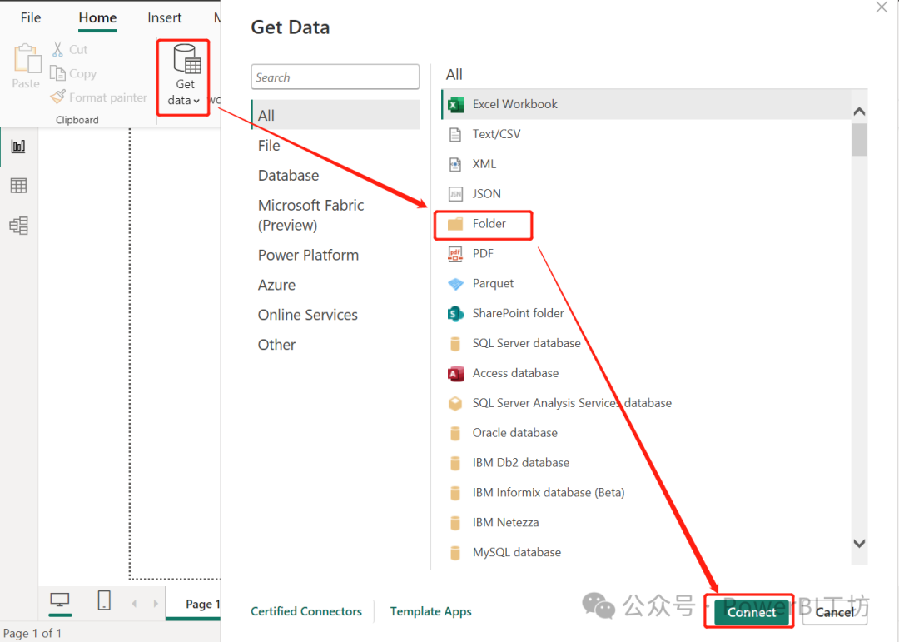Select the IBM Netezza entry
This screenshot has width=899, height=642.
click(x=505, y=523)
